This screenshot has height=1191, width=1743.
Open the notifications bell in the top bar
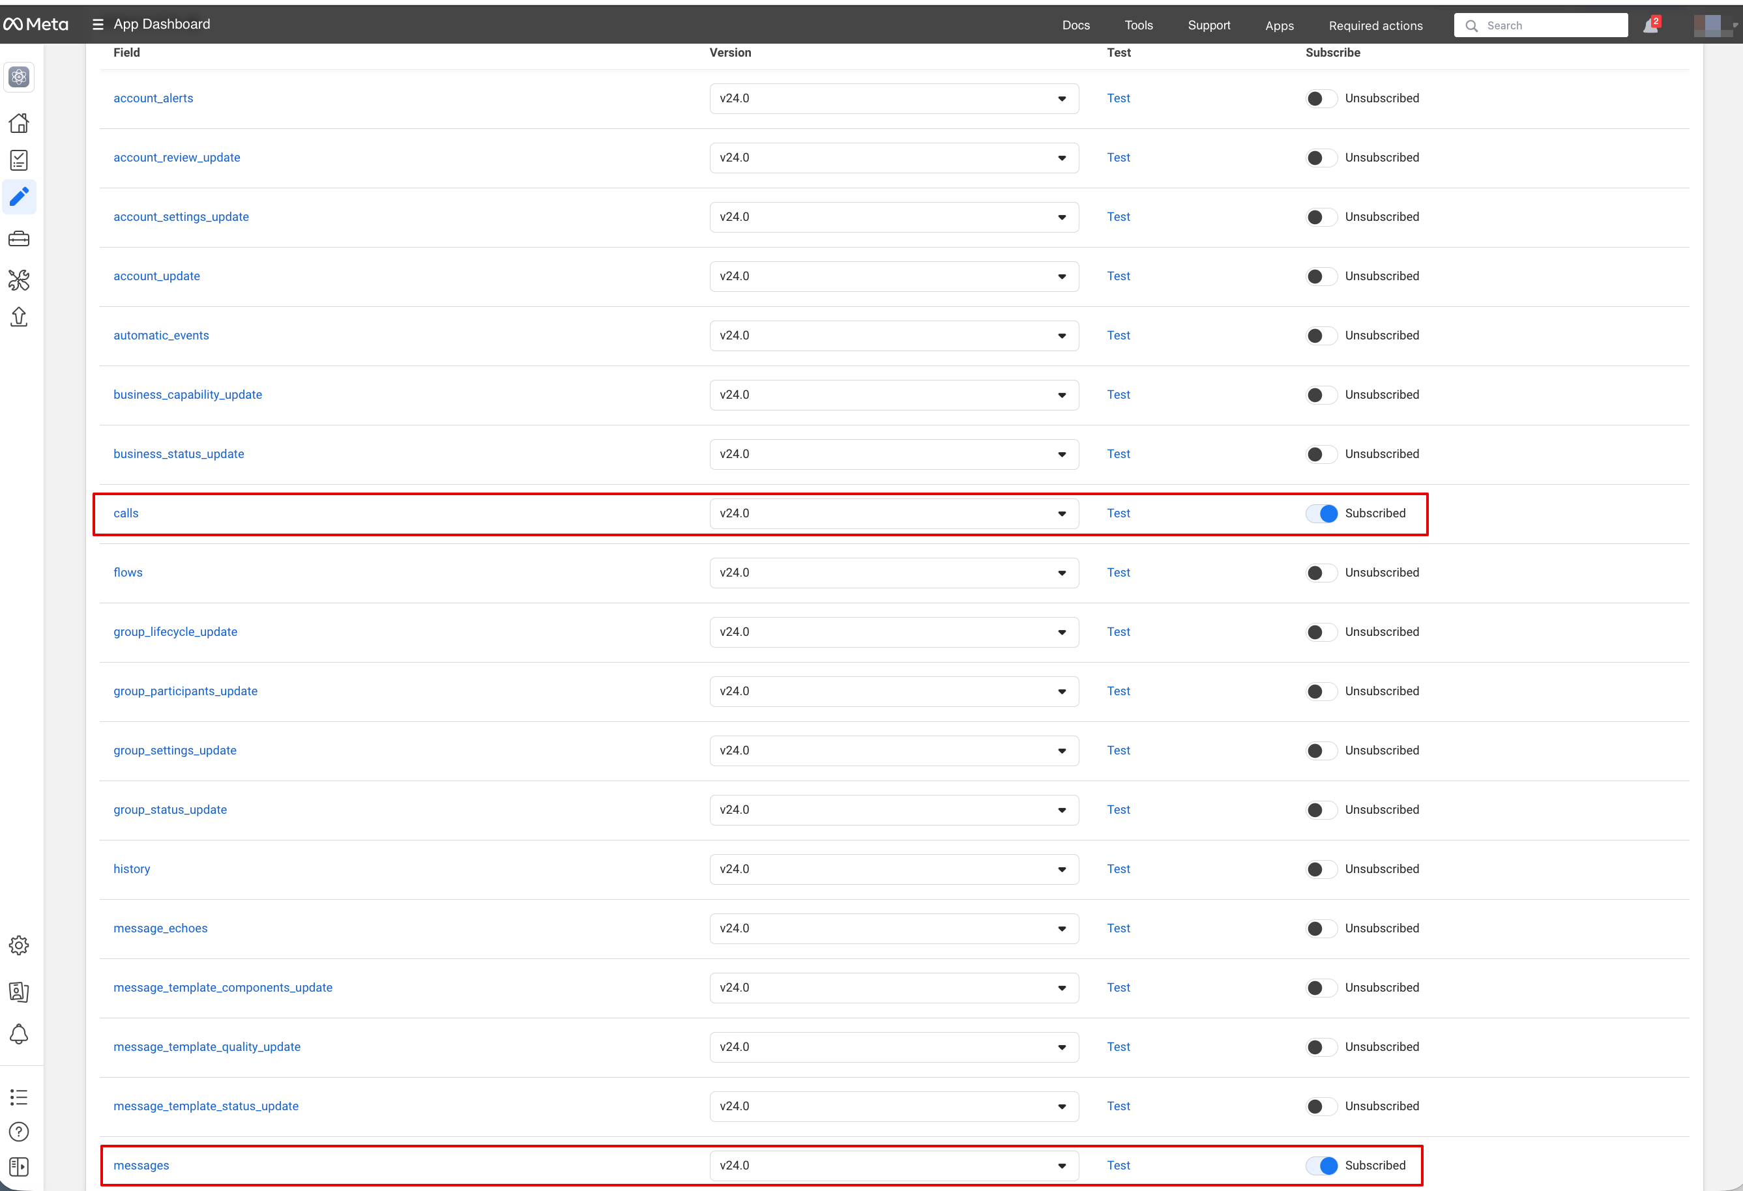coord(1650,25)
